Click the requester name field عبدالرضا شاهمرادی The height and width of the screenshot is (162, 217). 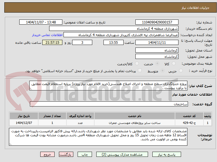pos(121,35)
